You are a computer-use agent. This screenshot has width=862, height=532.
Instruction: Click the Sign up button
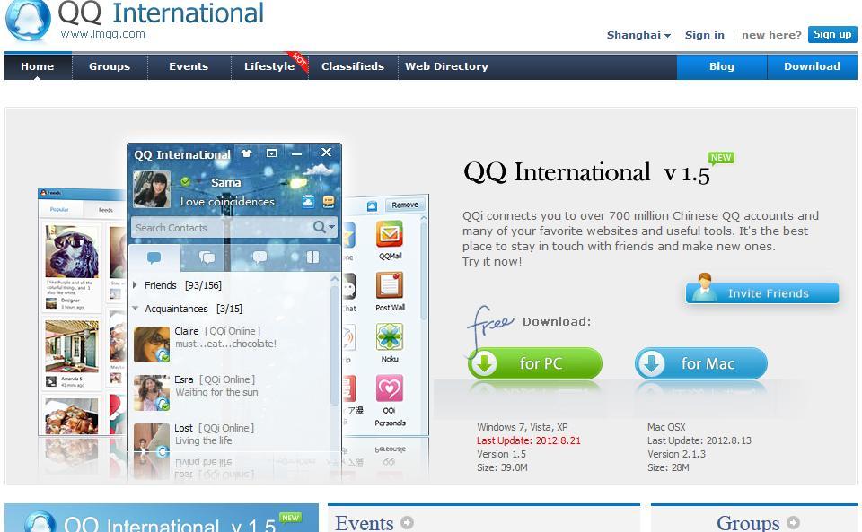click(x=832, y=35)
